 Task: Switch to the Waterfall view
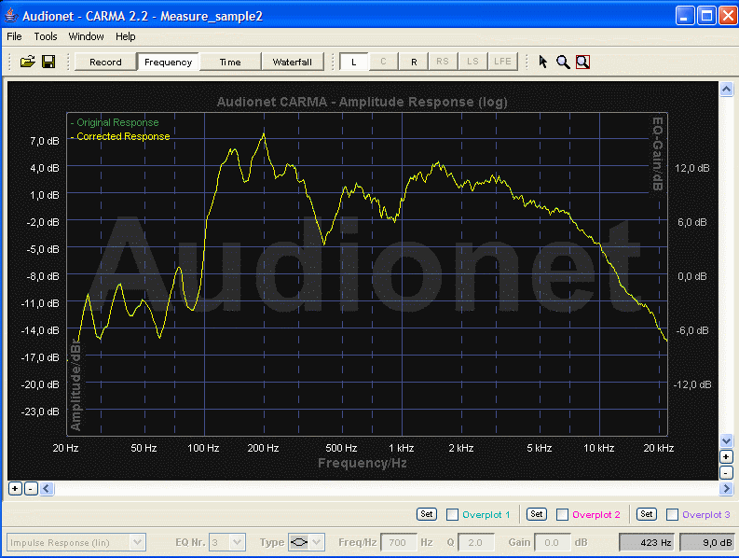tap(293, 62)
